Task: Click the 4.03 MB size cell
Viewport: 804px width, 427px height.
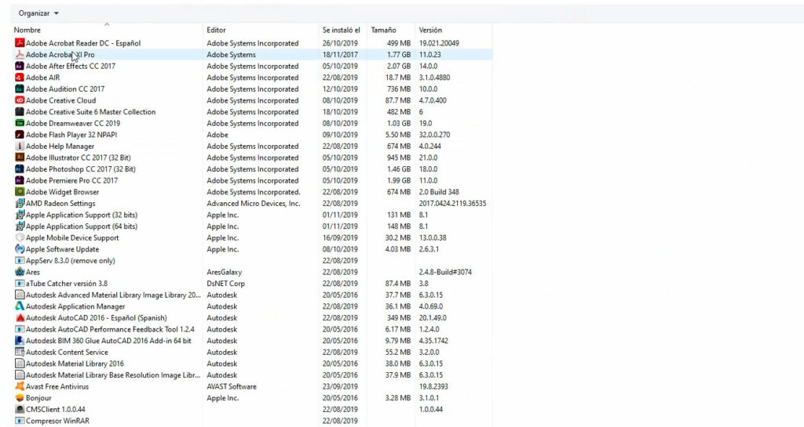Action: pos(398,250)
